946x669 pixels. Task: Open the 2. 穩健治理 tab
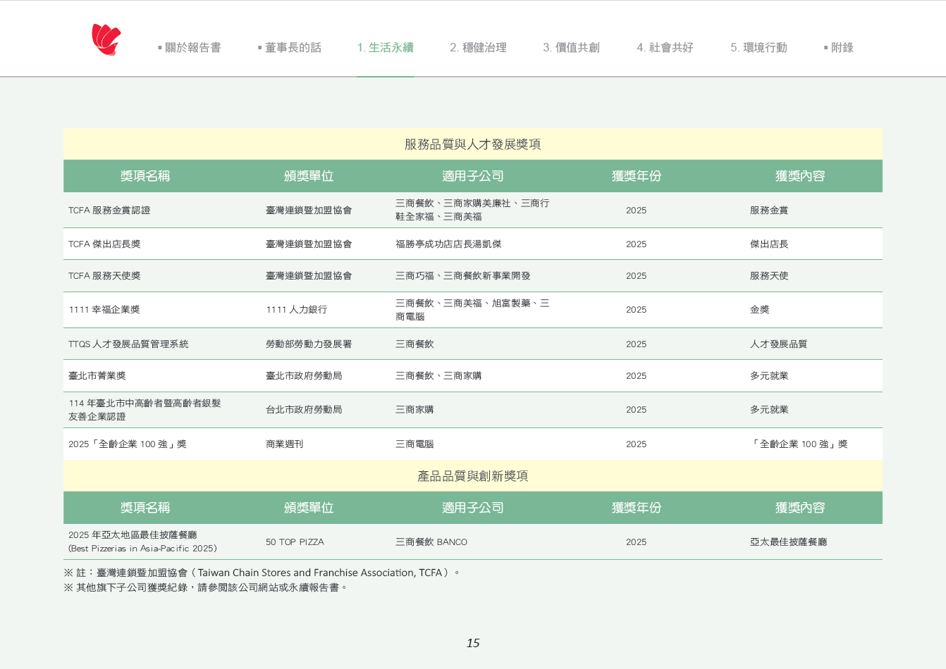tap(479, 48)
